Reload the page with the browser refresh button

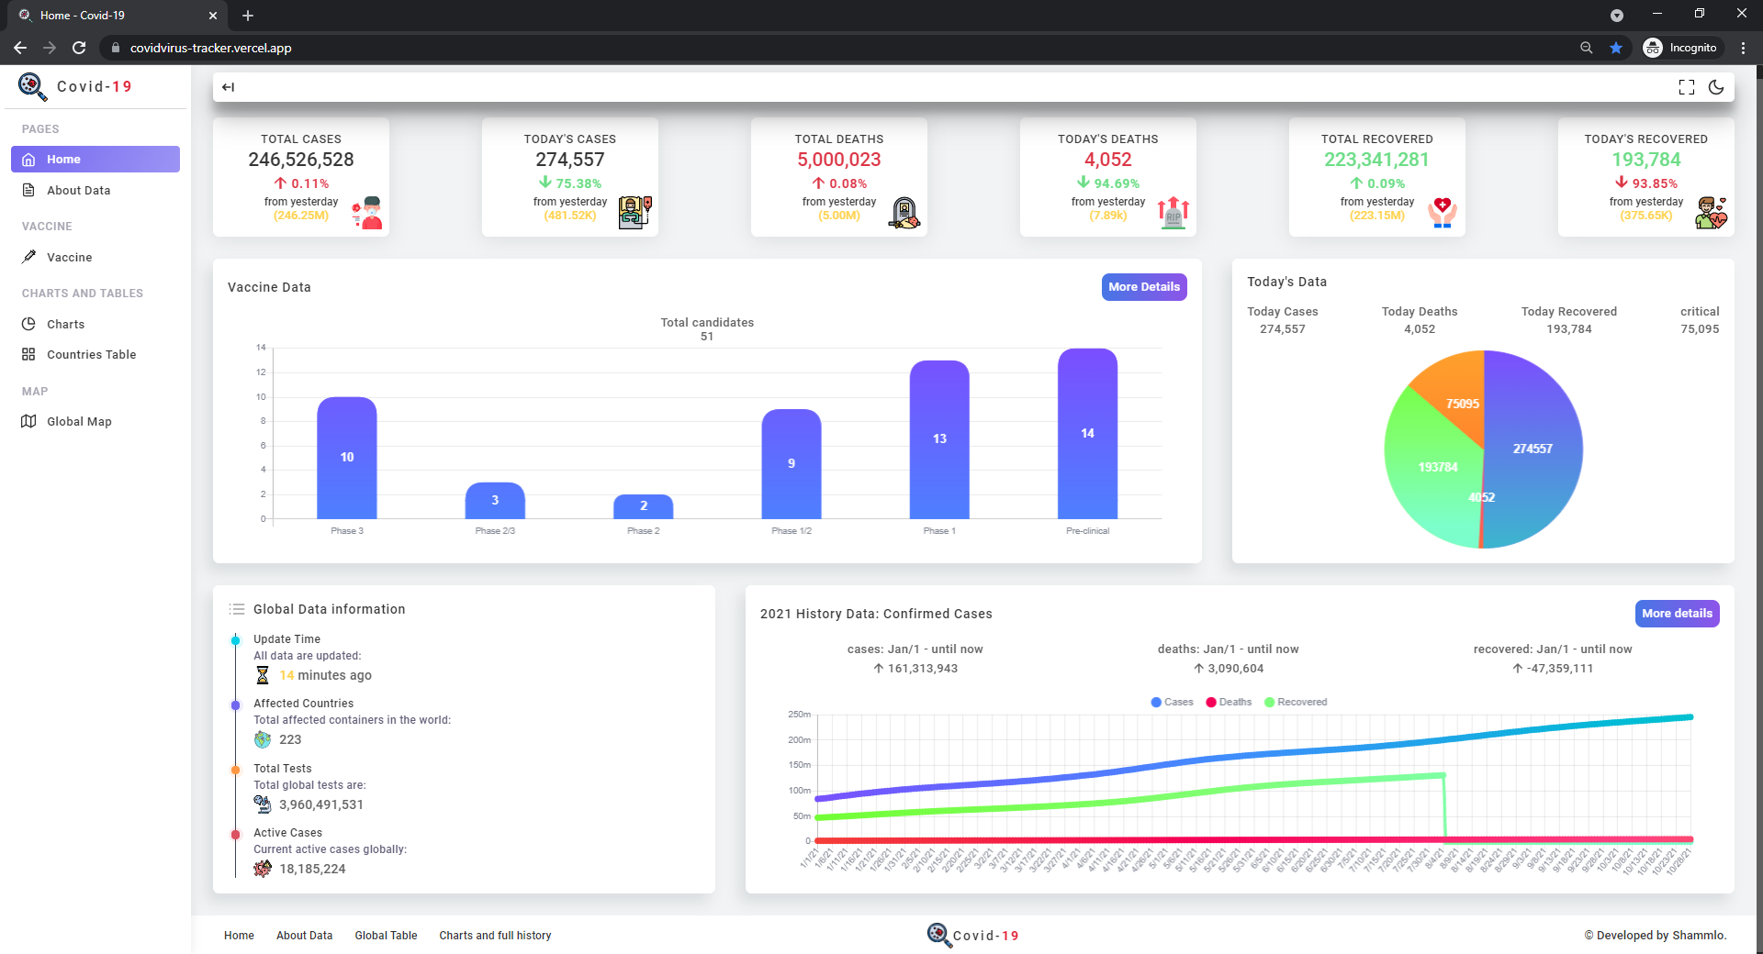79,48
